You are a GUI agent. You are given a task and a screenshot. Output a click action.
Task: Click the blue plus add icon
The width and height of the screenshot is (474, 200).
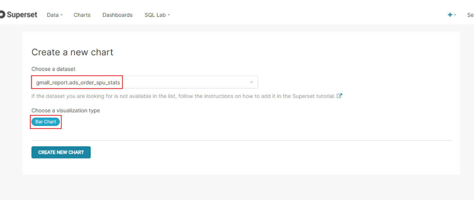pyautogui.click(x=450, y=15)
